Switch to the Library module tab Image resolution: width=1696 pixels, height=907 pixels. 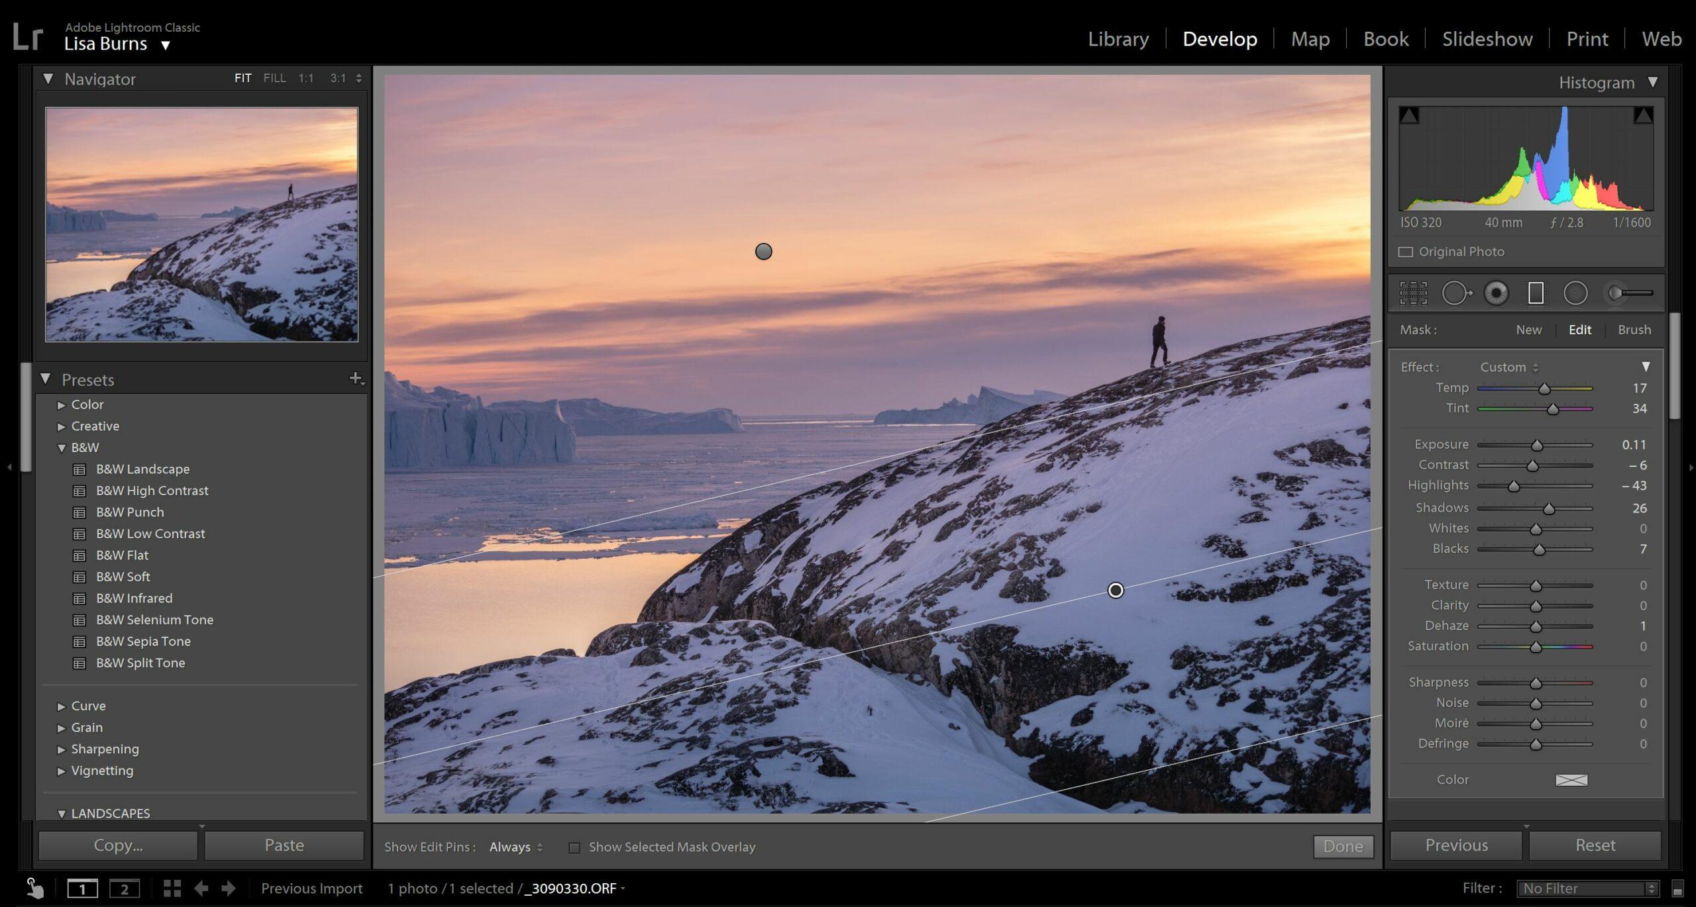point(1118,38)
